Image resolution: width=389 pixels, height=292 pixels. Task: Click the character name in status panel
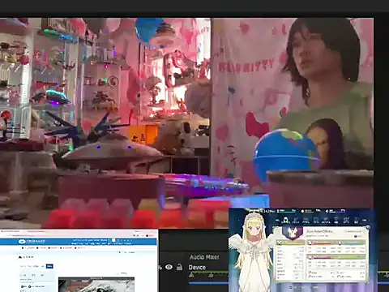tap(319, 231)
